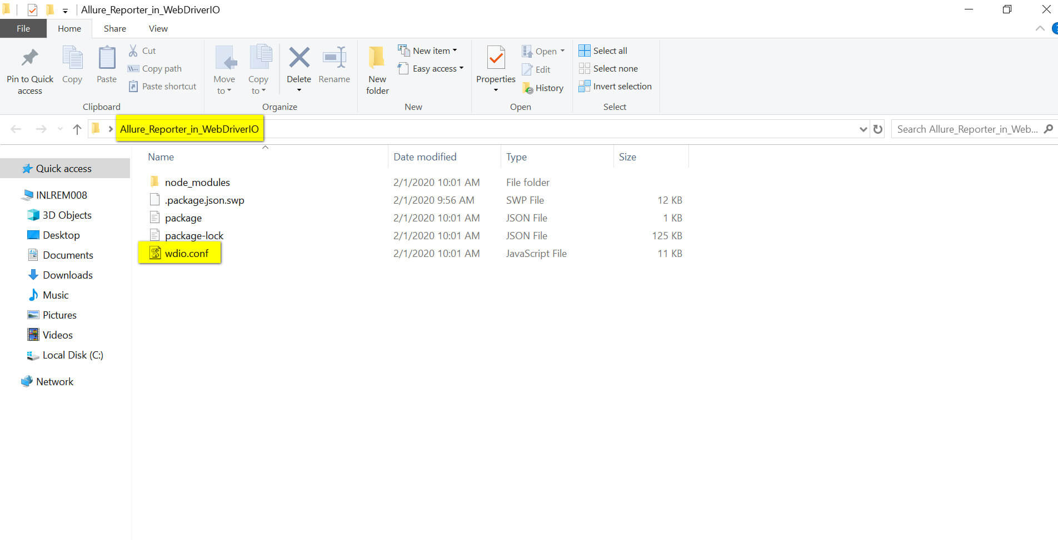
Task: Open the Copy to menu
Action: [x=258, y=70]
